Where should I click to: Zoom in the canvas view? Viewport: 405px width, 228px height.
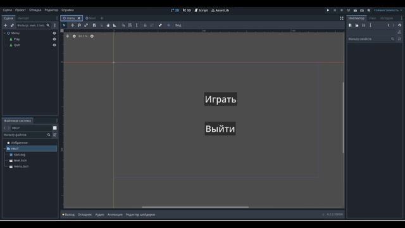coord(92,36)
